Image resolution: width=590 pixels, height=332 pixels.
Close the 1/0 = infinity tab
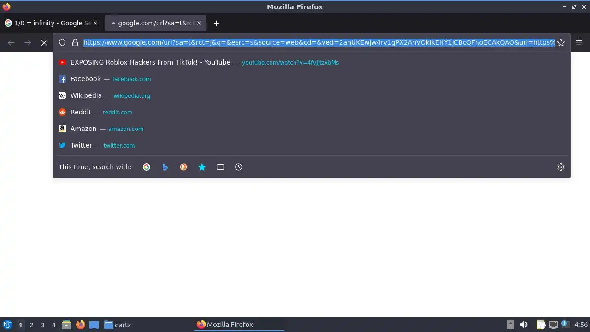pos(95,23)
